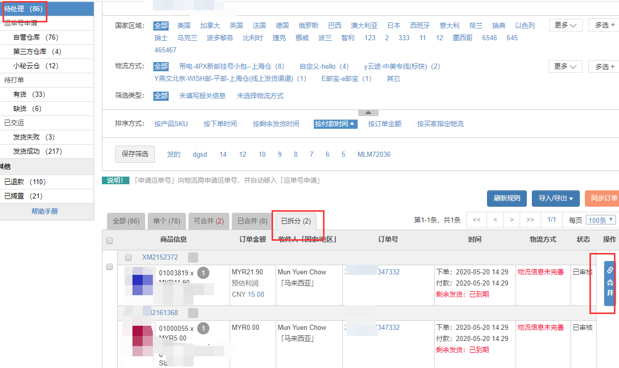Click the 合并 merge link icon button
The height and width of the screenshot is (368, 619).
click(610, 284)
